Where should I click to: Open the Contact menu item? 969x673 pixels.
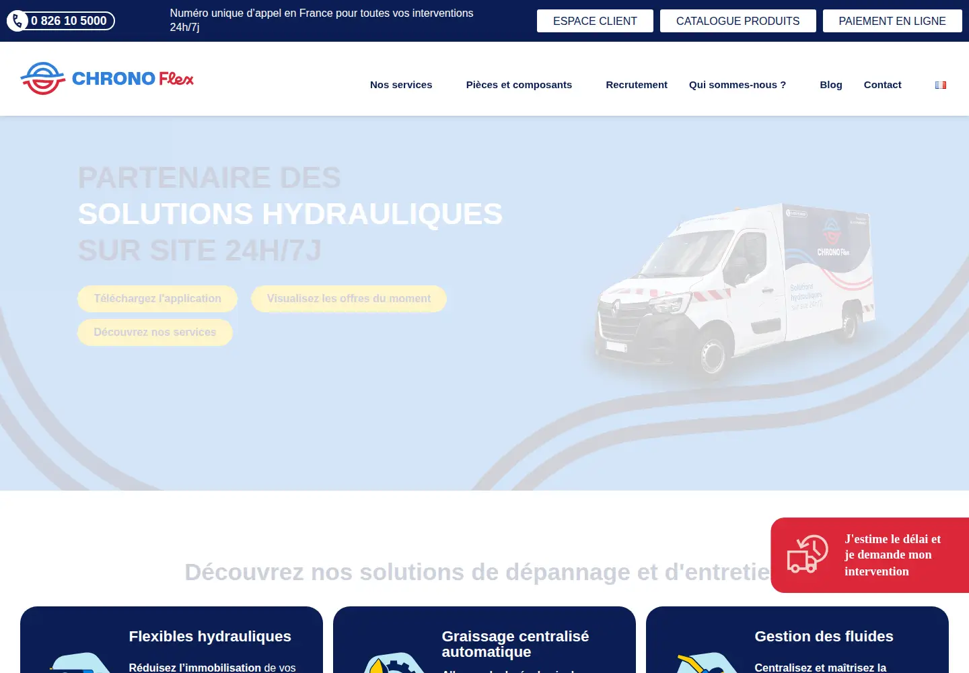coord(882,85)
